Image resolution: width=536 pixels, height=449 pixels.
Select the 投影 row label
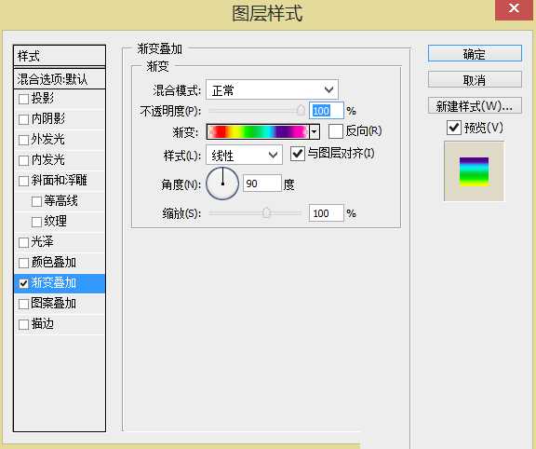tap(43, 98)
